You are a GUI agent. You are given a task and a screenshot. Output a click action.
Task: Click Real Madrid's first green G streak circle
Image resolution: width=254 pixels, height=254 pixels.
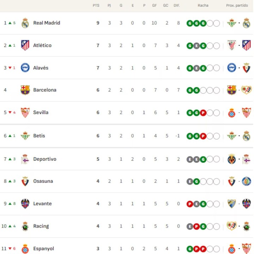[190, 23]
